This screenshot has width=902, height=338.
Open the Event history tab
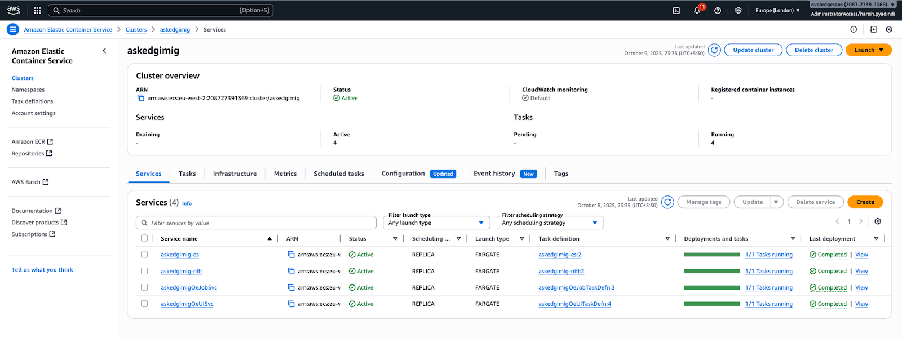[x=494, y=174]
